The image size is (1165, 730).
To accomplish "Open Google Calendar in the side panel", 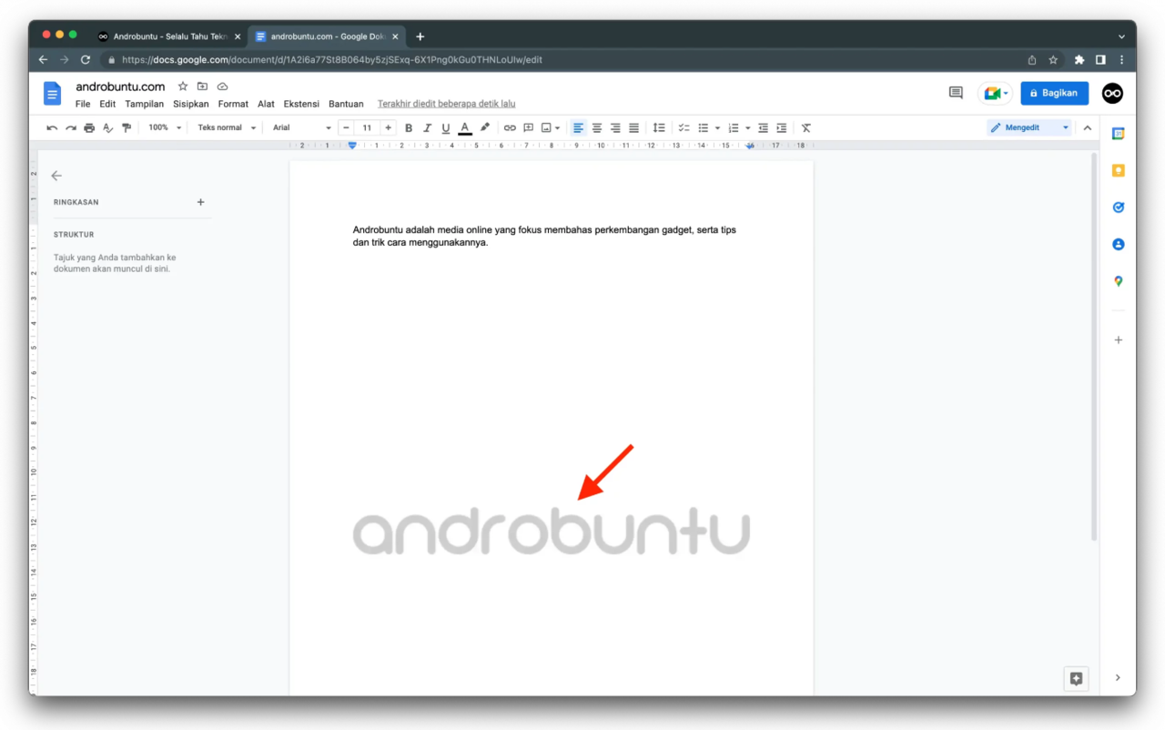I will coord(1119,134).
